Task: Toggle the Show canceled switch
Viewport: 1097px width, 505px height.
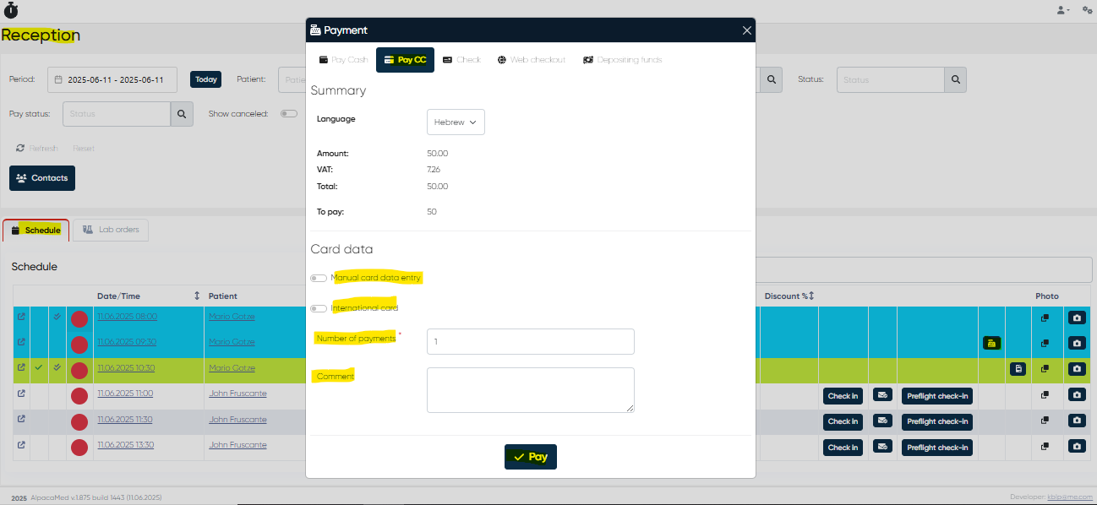Action: coord(288,114)
